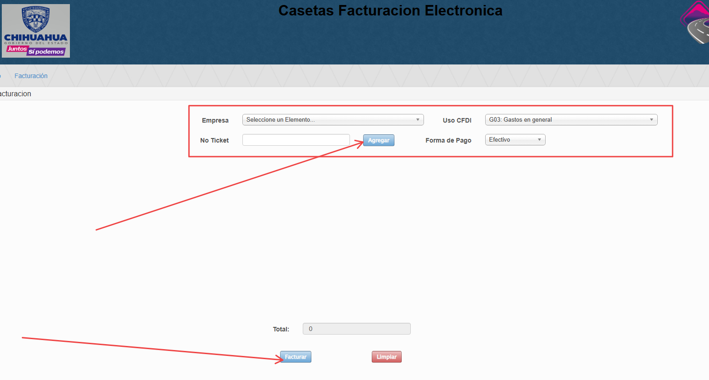709x380 pixels.
Task: Click the 'Total:' label
Action: point(281,329)
